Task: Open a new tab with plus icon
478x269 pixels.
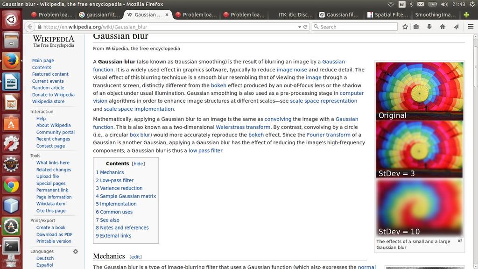Action: [466, 14]
